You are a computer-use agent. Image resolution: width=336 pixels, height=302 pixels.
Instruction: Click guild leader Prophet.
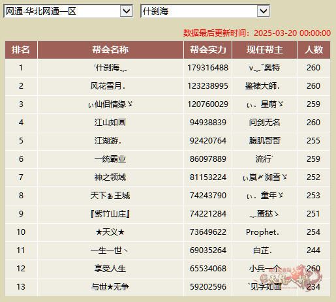(x=262, y=232)
